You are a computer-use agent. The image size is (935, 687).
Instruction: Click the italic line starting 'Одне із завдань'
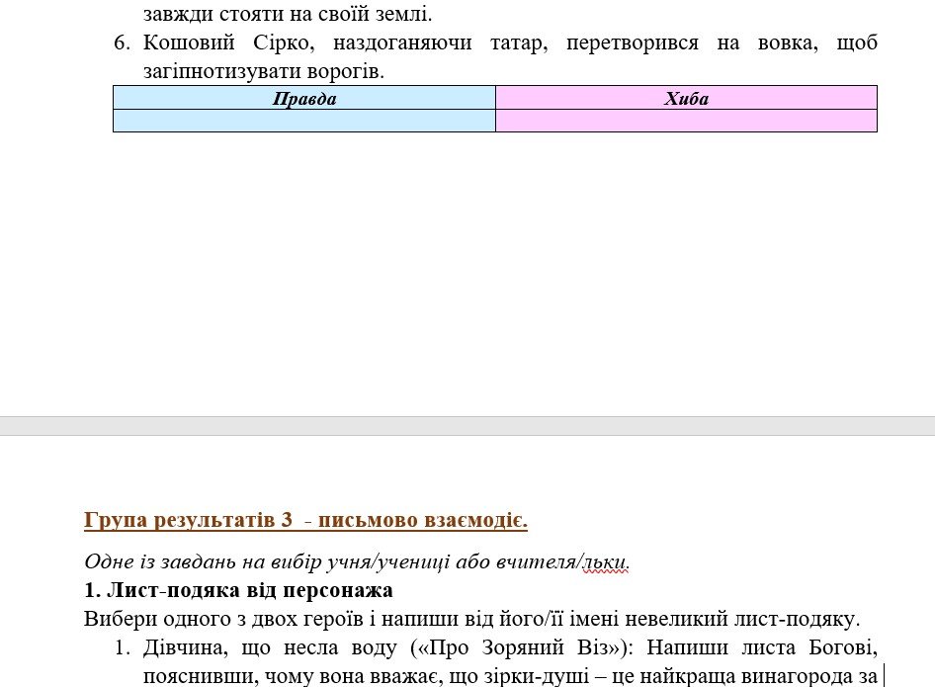(x=356, y=562)
